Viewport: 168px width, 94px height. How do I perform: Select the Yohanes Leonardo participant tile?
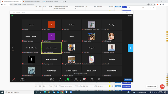tap(31, 59)
